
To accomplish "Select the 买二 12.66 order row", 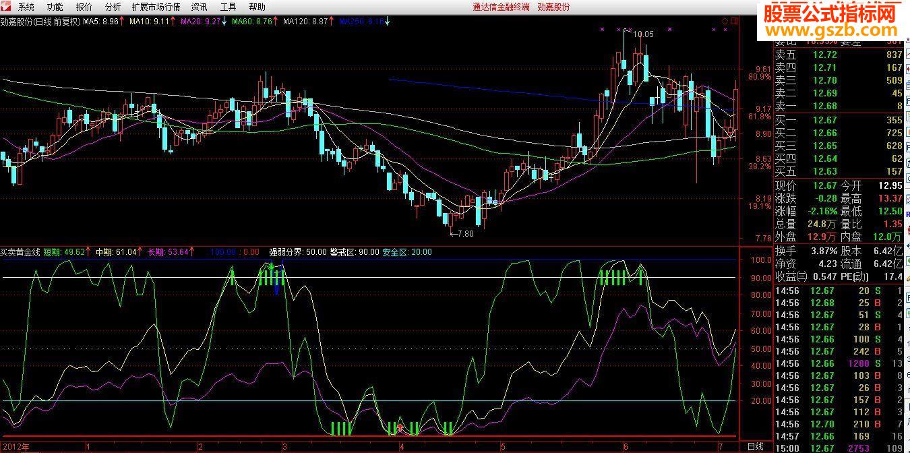I will (839, 133).
